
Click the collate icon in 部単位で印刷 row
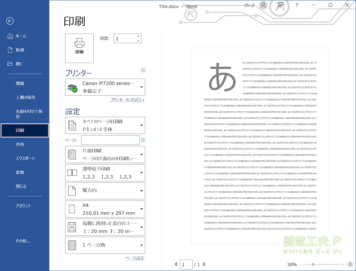tap(72, 173)
